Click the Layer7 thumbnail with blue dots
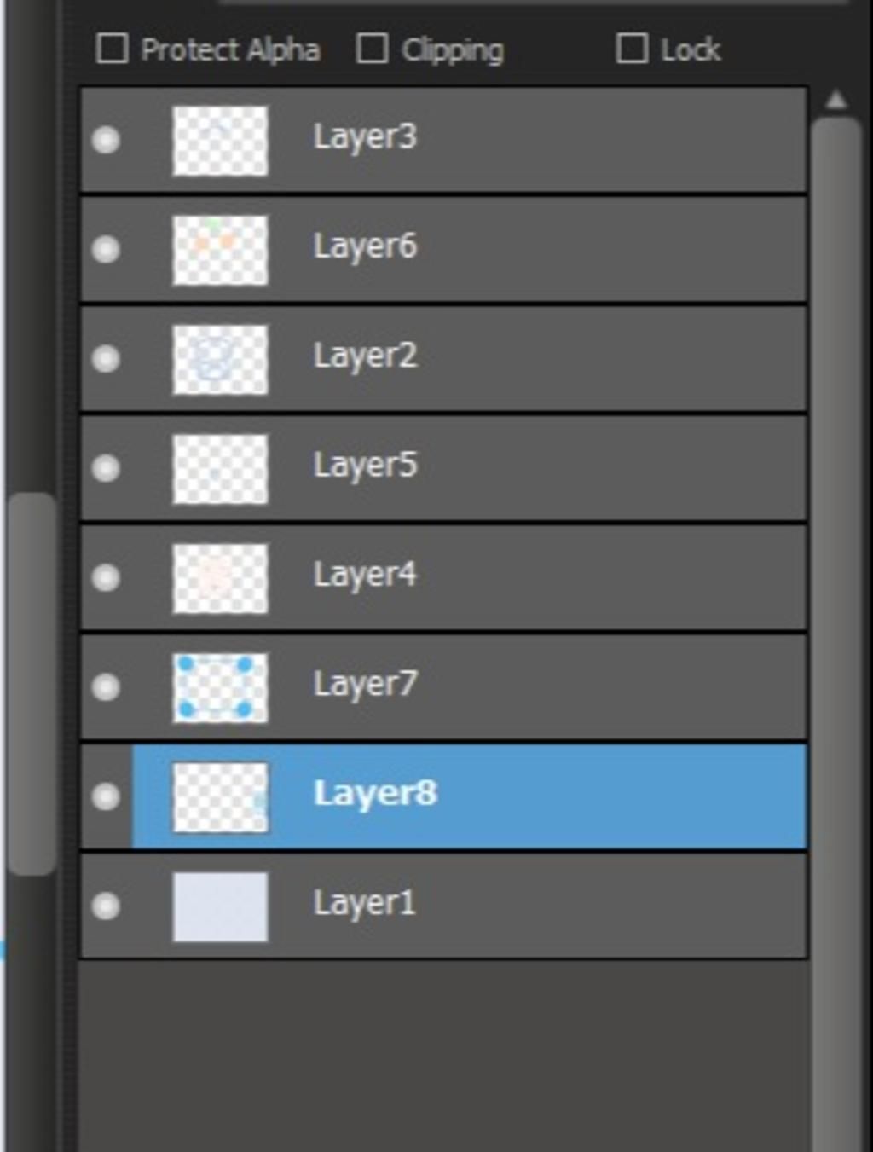The image size is (873, 1152). click(220, 687)
